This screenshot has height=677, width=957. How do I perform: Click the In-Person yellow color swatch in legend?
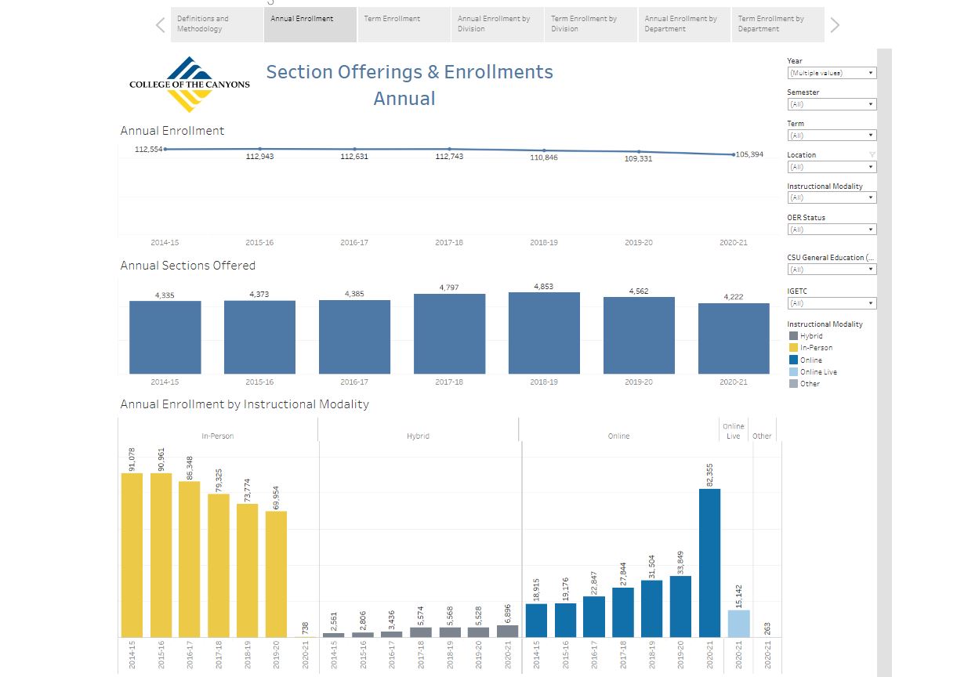pos(793,347)
